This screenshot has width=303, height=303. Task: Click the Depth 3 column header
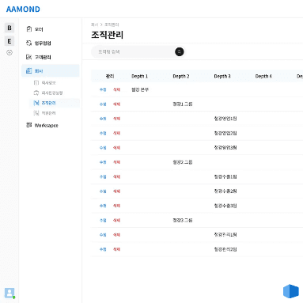coord(222,76)
